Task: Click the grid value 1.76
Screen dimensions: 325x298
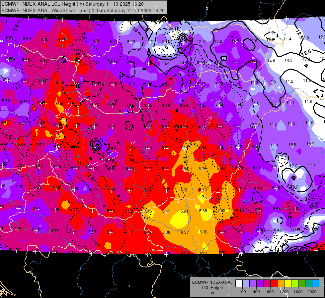Action: (19, 208)
